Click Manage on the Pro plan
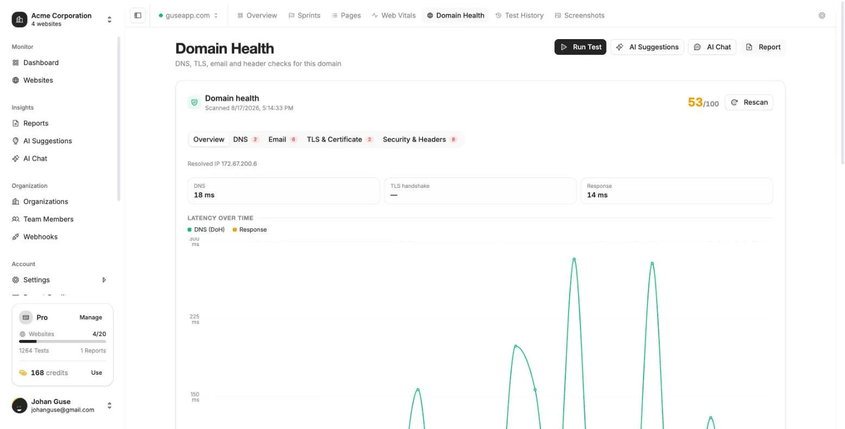 [x=91, y=318]
